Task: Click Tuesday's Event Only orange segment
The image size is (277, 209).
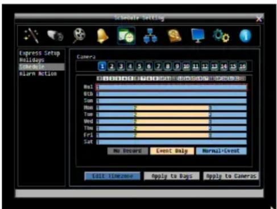Action: [172, 115]
